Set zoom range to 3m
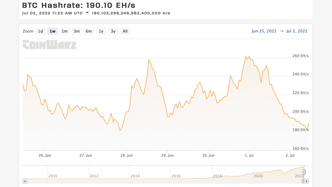Viewport: 332px width, 187px height. (77, 31)
